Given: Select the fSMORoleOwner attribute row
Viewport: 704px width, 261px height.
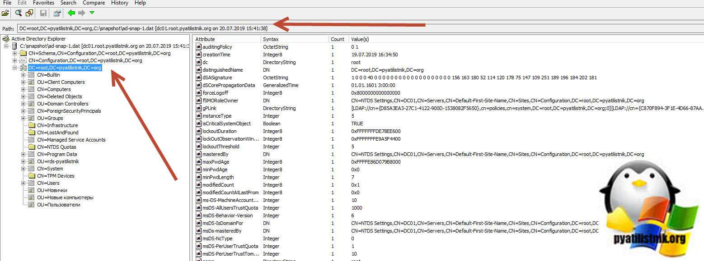Looking at the screenshot, I should 449,101.
